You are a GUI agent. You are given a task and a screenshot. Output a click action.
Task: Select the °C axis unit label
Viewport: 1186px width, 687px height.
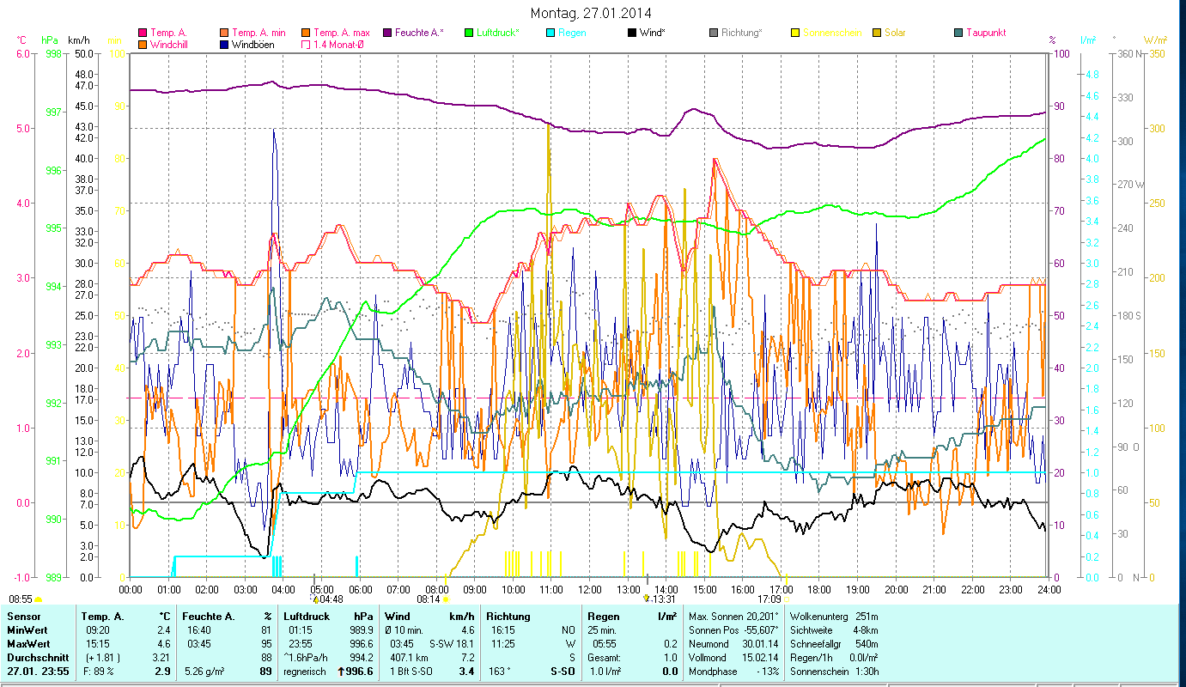[x=21, y=40]
